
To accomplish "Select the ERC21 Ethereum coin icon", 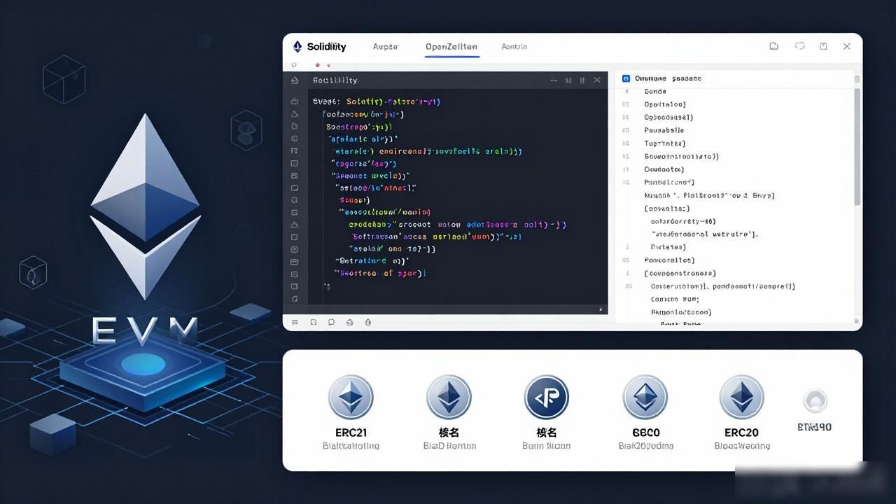I will coord(351,398).
